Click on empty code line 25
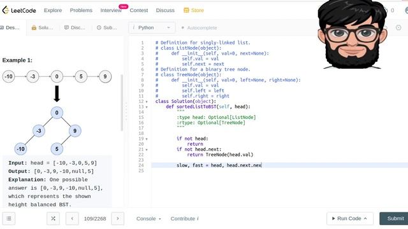This screenshot has width=408, height=229. 279,171
